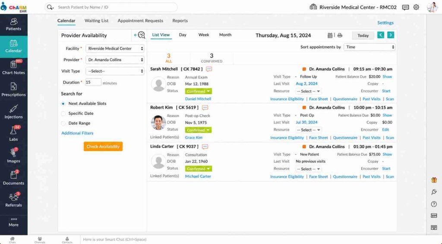
Task: Open the Injections sidebar icon
Action: 13,112
